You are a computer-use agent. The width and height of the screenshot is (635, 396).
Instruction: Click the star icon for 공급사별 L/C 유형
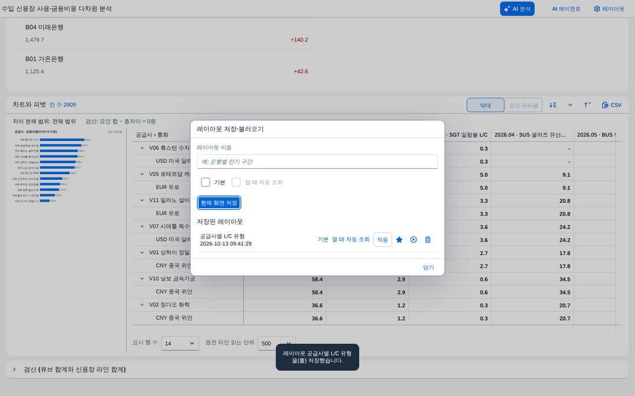tap(399, 240)
